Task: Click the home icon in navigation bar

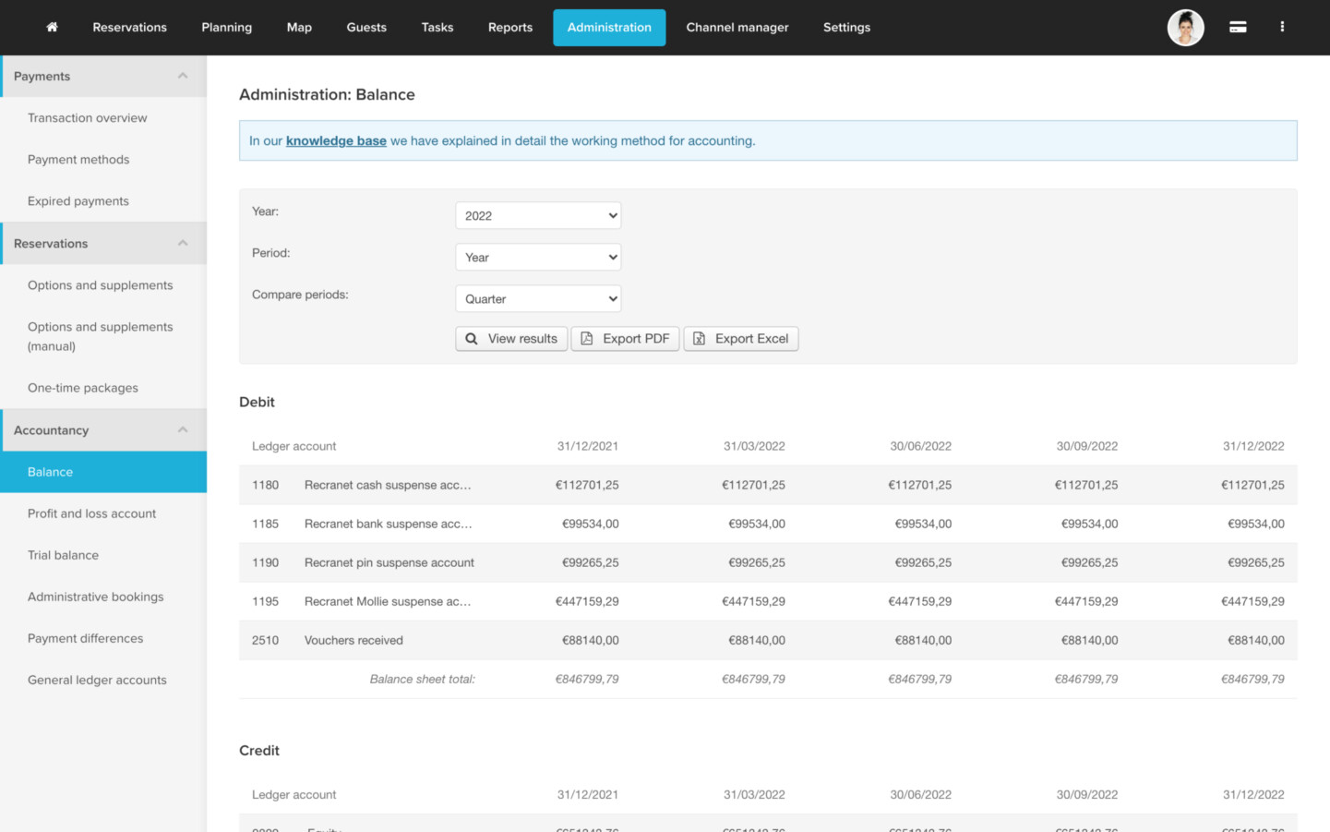Action: (52, 28)
